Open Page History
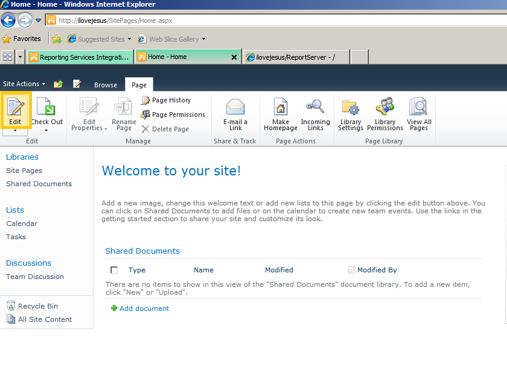507x370 pixels. point(166,101)
